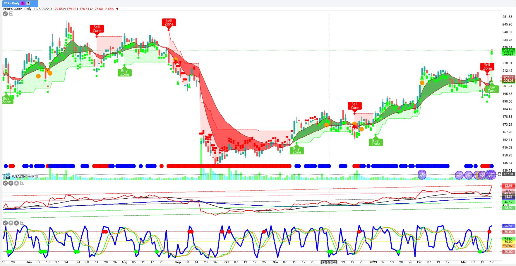This screenshot has height=266, width=516.
Task: Click the lighter down arrow icon in the oscillator pane
Action: (11, 223)
